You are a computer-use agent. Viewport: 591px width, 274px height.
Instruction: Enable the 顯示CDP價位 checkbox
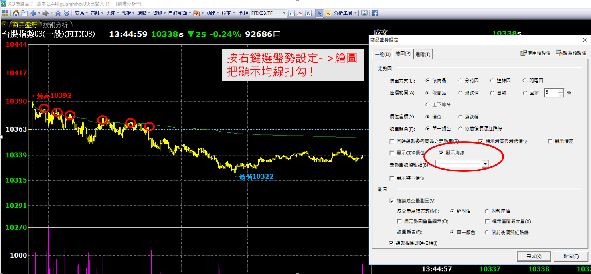392,153
